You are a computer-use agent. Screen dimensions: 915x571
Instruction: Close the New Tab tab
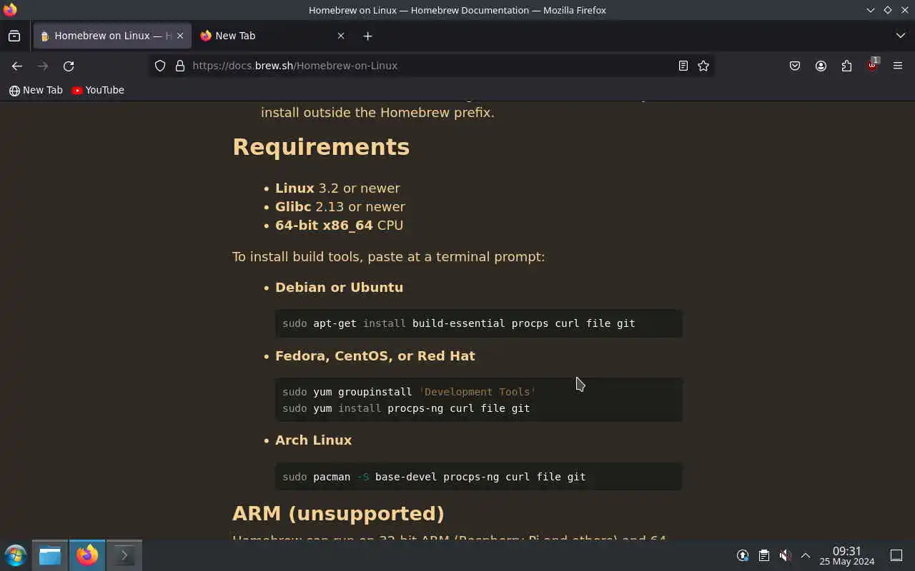point(341,36)
